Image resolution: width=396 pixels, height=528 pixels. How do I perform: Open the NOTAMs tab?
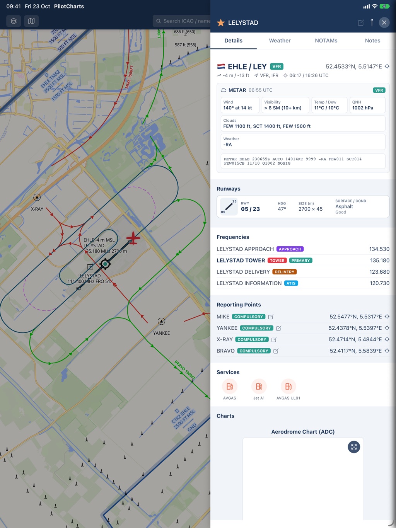pos(326,41)
